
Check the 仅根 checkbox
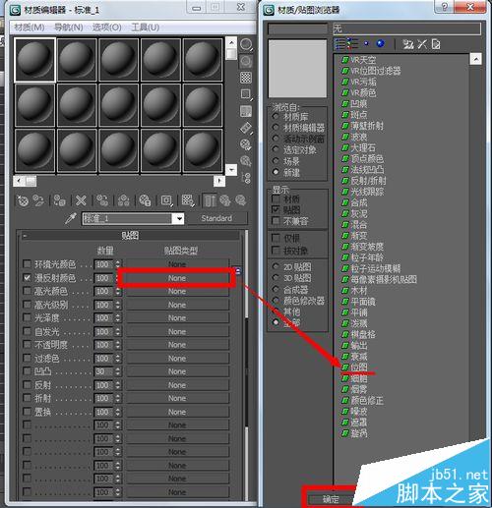tap(276, 238)
